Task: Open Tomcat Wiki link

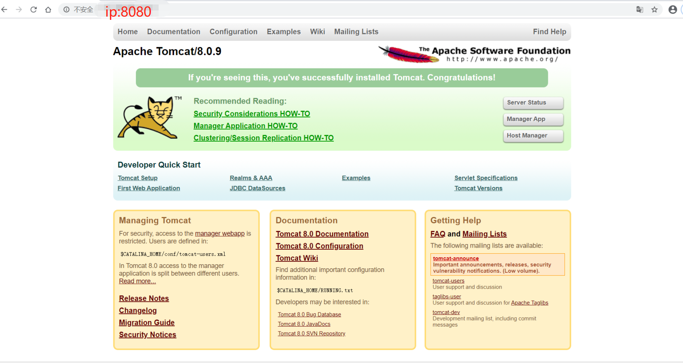Action: pyautogui.click(x=297, y=258)
